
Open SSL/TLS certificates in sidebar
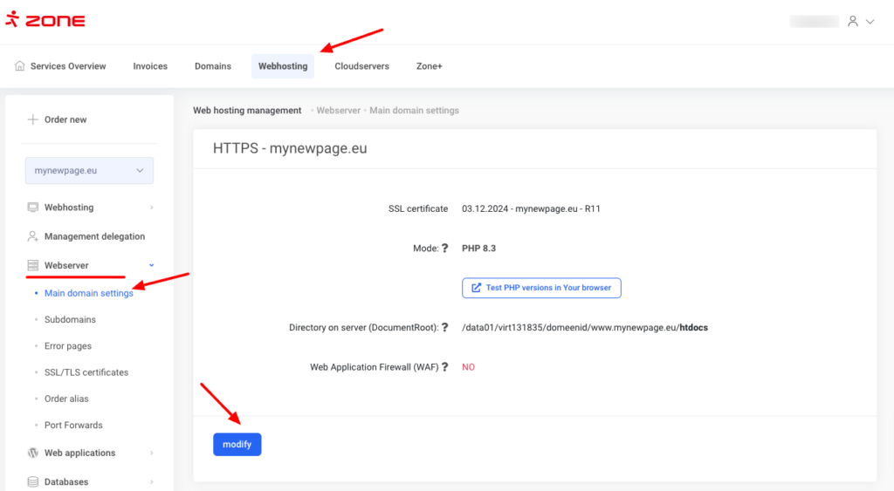[86, 372]
